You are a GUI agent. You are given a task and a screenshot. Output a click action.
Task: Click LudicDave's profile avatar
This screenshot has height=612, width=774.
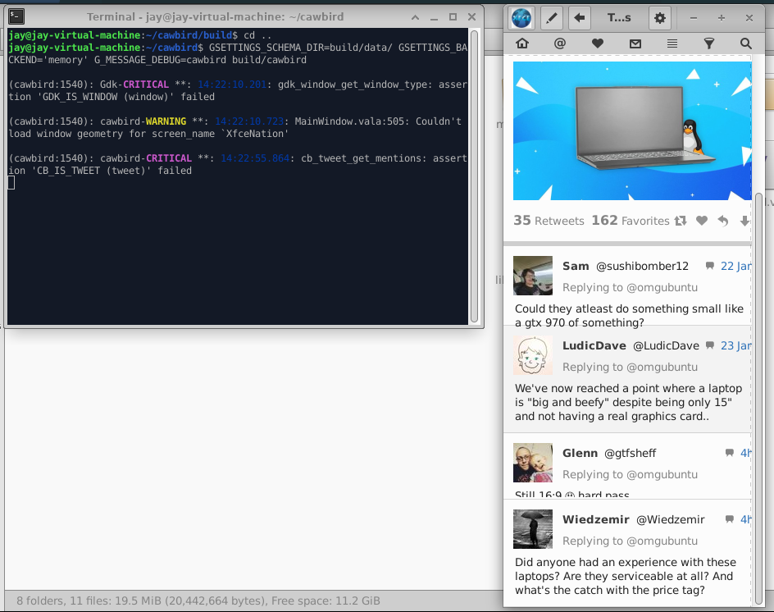click(x=533, y=355)
